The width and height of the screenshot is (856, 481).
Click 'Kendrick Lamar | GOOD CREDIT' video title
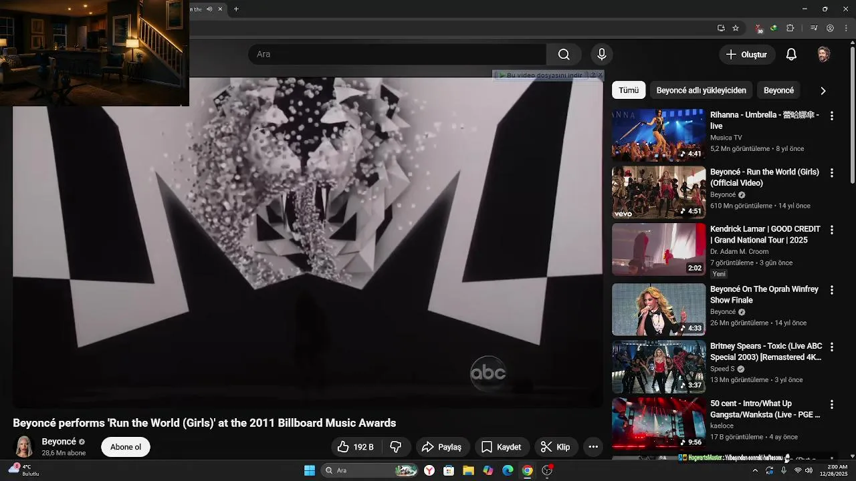[765, 234]
